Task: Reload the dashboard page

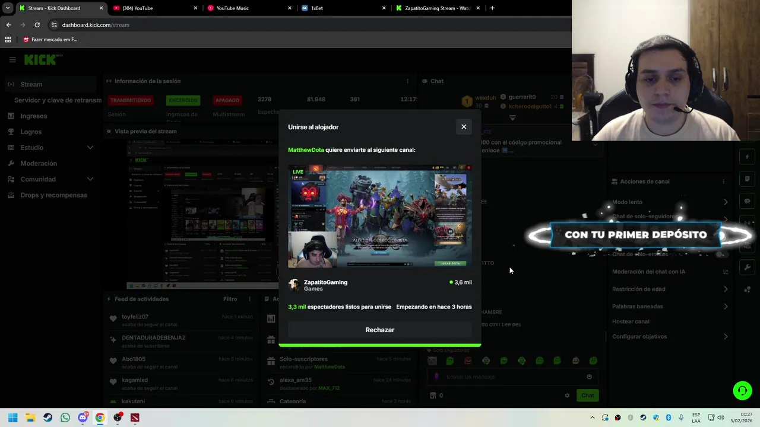Action: point(37,25)
